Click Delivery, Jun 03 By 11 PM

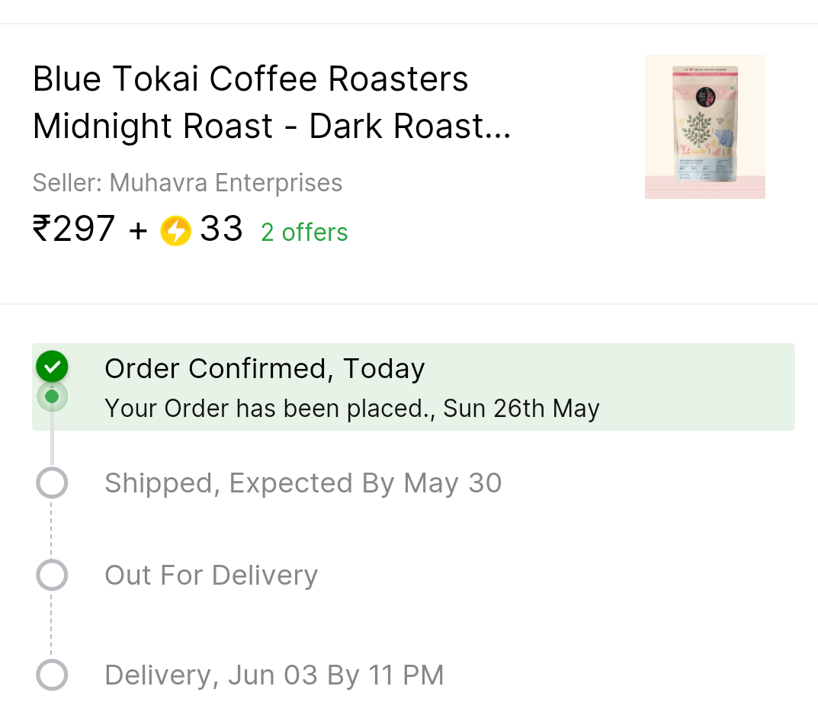(x=274, y=675)
